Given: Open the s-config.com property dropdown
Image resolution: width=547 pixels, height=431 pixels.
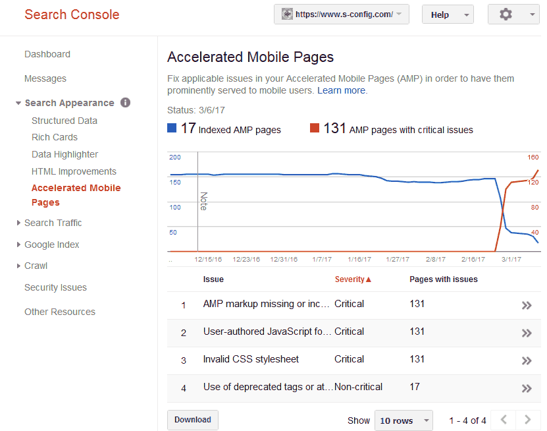Looking at the screenshot, I should (x=341, y=14).
